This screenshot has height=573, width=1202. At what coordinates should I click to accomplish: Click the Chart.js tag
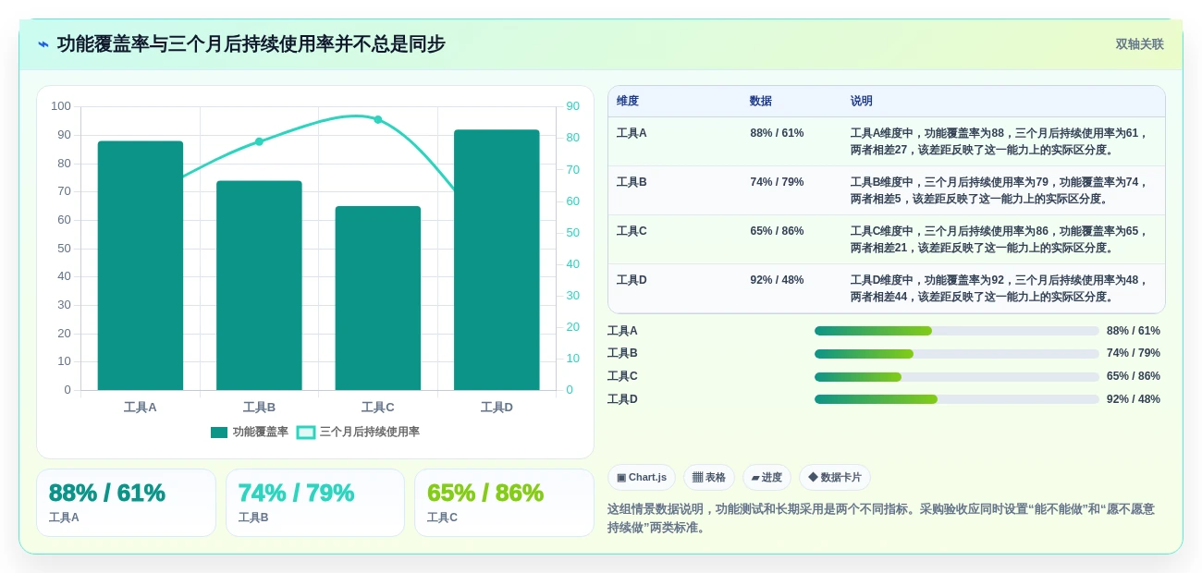tap(642, 478)
